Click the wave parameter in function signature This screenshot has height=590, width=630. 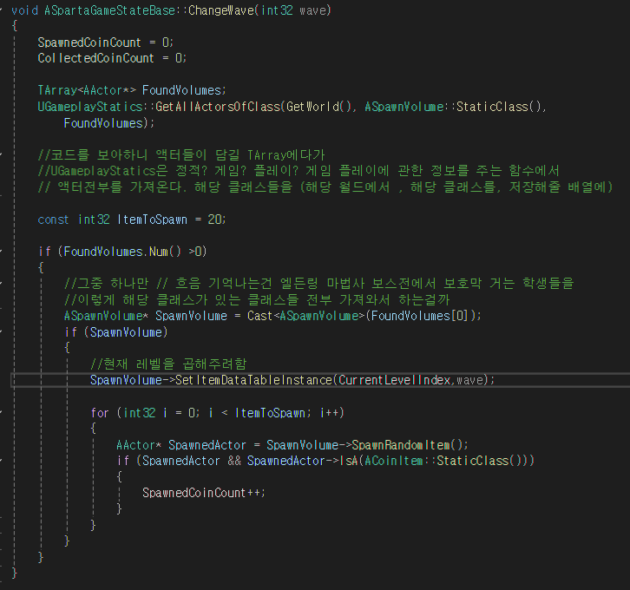pos(313,10)
